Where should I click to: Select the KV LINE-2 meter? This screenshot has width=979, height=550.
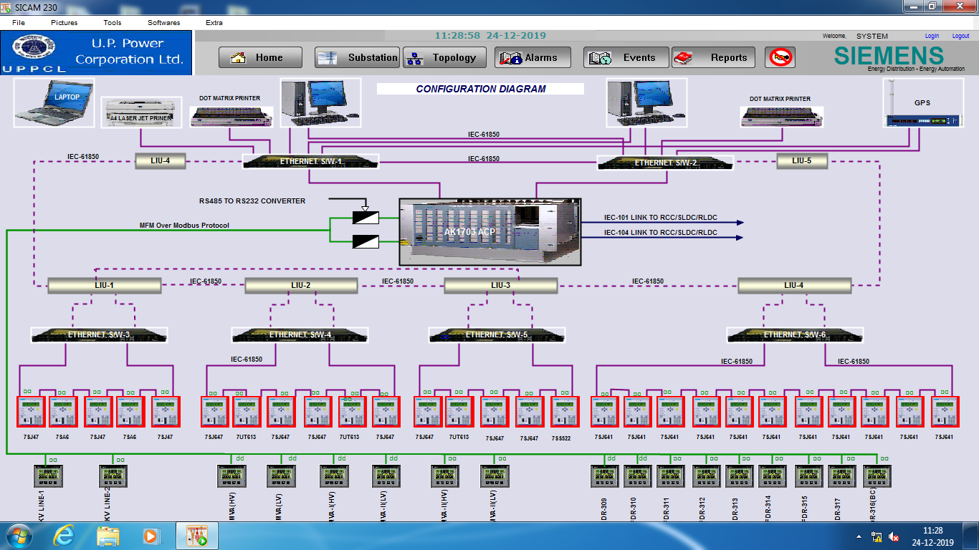click(113, 477)
